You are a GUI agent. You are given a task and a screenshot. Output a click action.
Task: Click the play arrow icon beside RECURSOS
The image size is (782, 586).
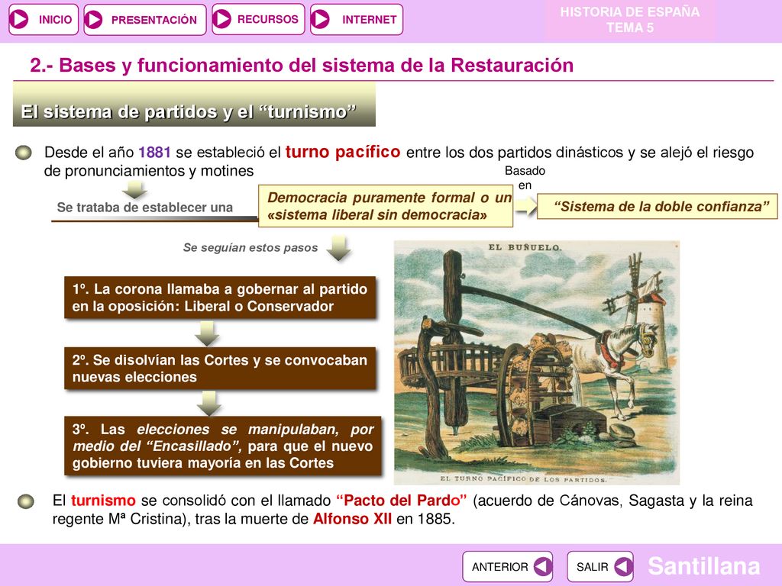[222, 19]
